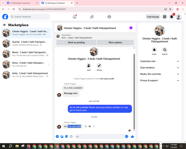Click More options button
Screen dimensions: 186x149
pos(115,42)
